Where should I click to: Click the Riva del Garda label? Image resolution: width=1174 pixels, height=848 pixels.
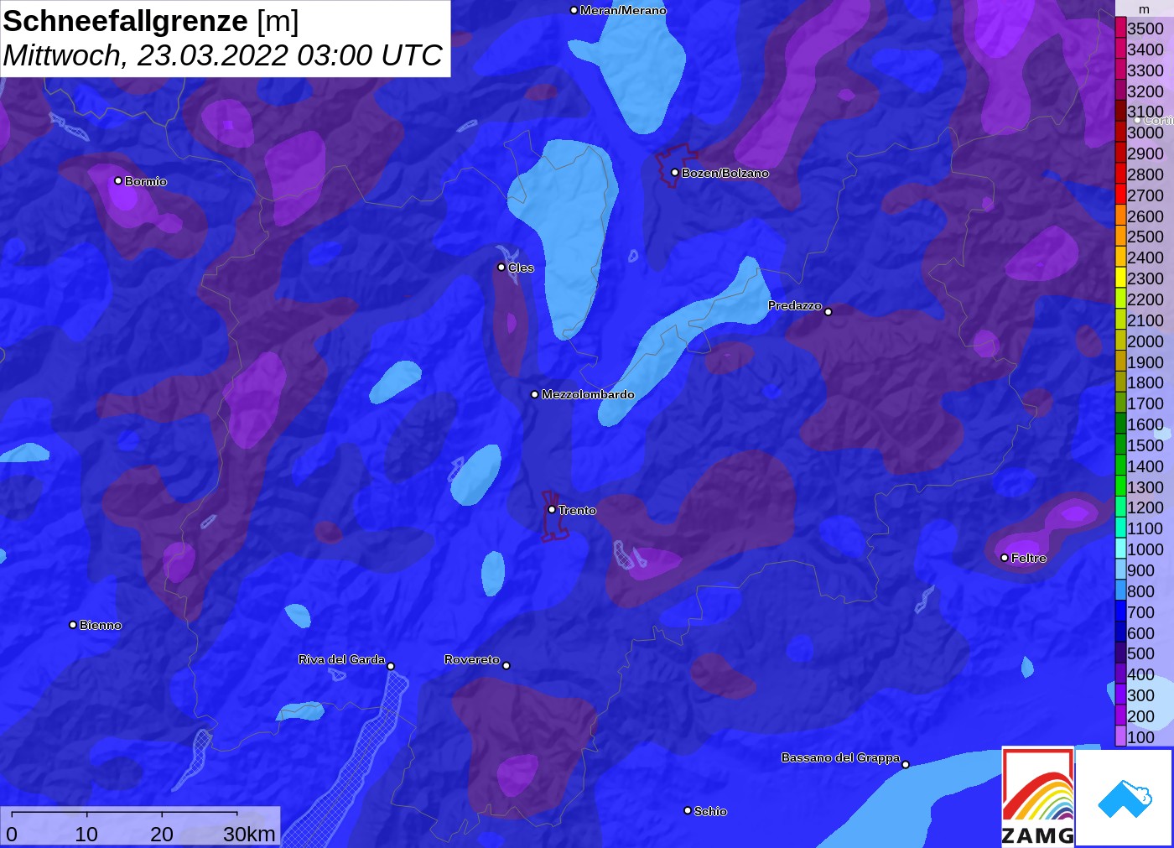(x=341, y=659)
